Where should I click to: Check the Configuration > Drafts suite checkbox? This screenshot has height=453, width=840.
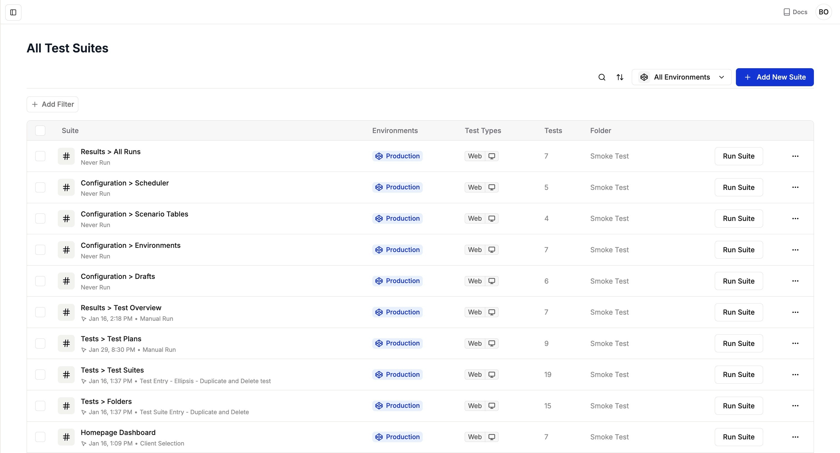tap(40, 281)
